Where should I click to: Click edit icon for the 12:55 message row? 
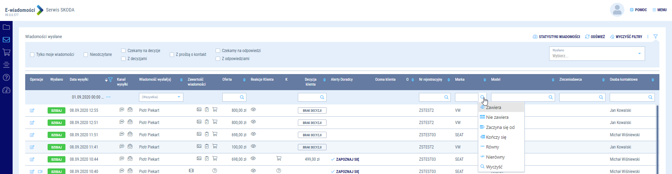pyautogui.click(x=32, y=110)
